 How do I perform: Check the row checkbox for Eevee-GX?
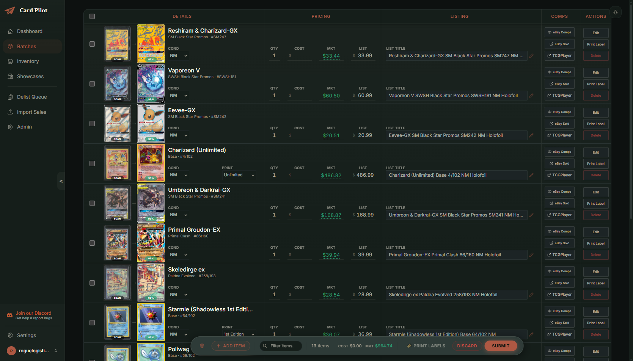pyautogui.click(x=92, y=123)
